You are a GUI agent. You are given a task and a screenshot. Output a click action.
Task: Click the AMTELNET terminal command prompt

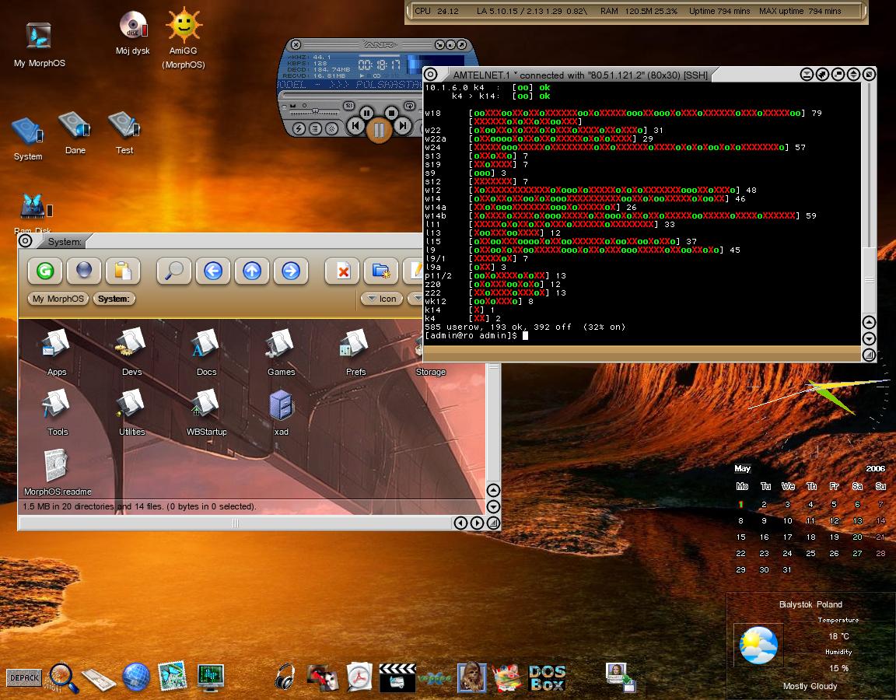pyautogui.click(x=477, y=335)
